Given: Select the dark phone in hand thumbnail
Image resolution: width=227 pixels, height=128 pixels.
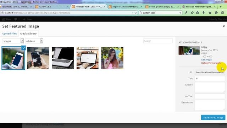Looking at the screenshot, I should (38, 58).
